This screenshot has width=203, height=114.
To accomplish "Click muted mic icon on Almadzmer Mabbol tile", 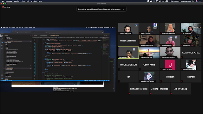I will 161,57.
